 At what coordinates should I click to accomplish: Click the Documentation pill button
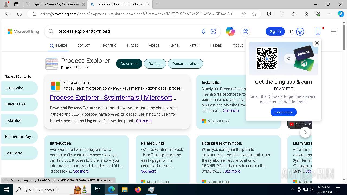tap(185, 64)
